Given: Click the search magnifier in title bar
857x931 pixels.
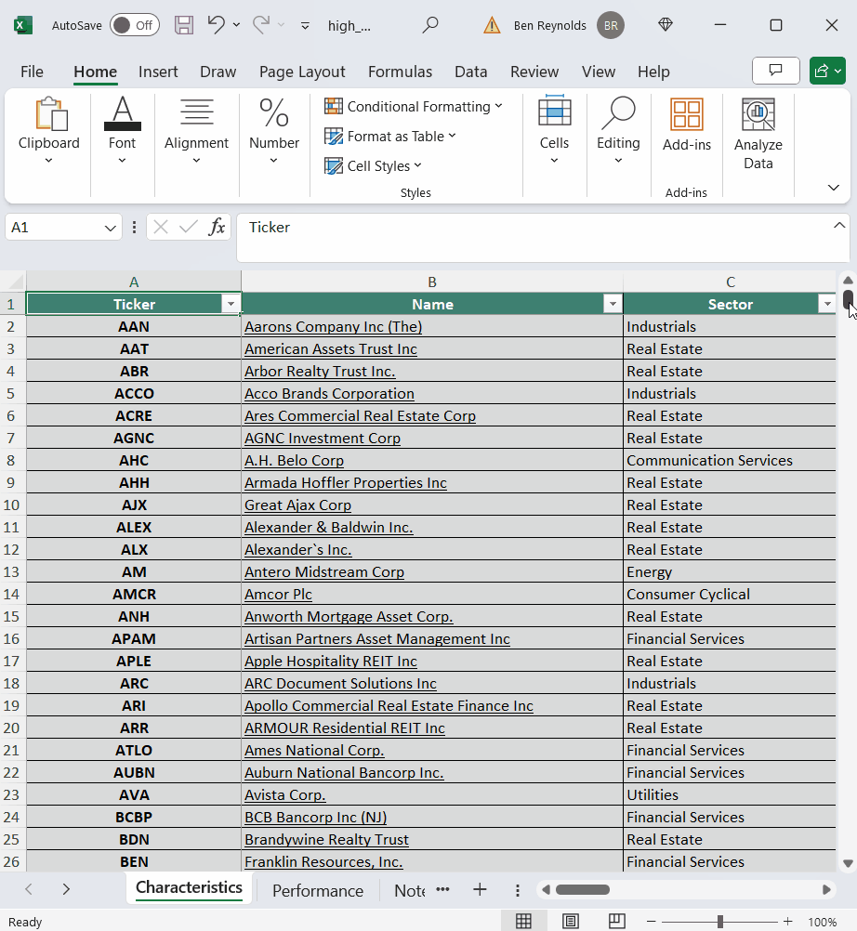Looking at the screenshot, I should (430, 25).
